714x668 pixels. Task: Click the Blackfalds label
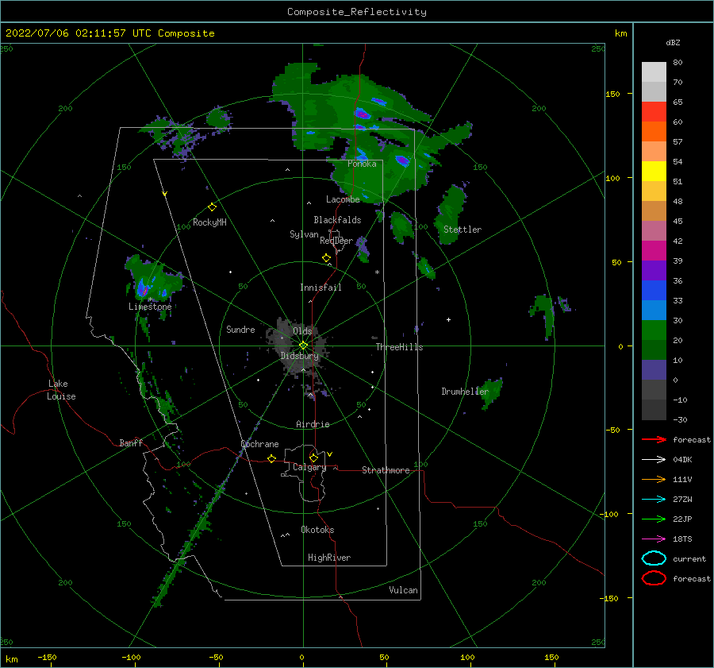point(337,220)
